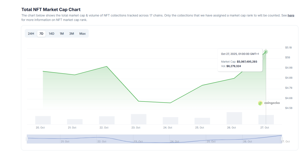Select the 22. Oct volume bar

point(107,120)
